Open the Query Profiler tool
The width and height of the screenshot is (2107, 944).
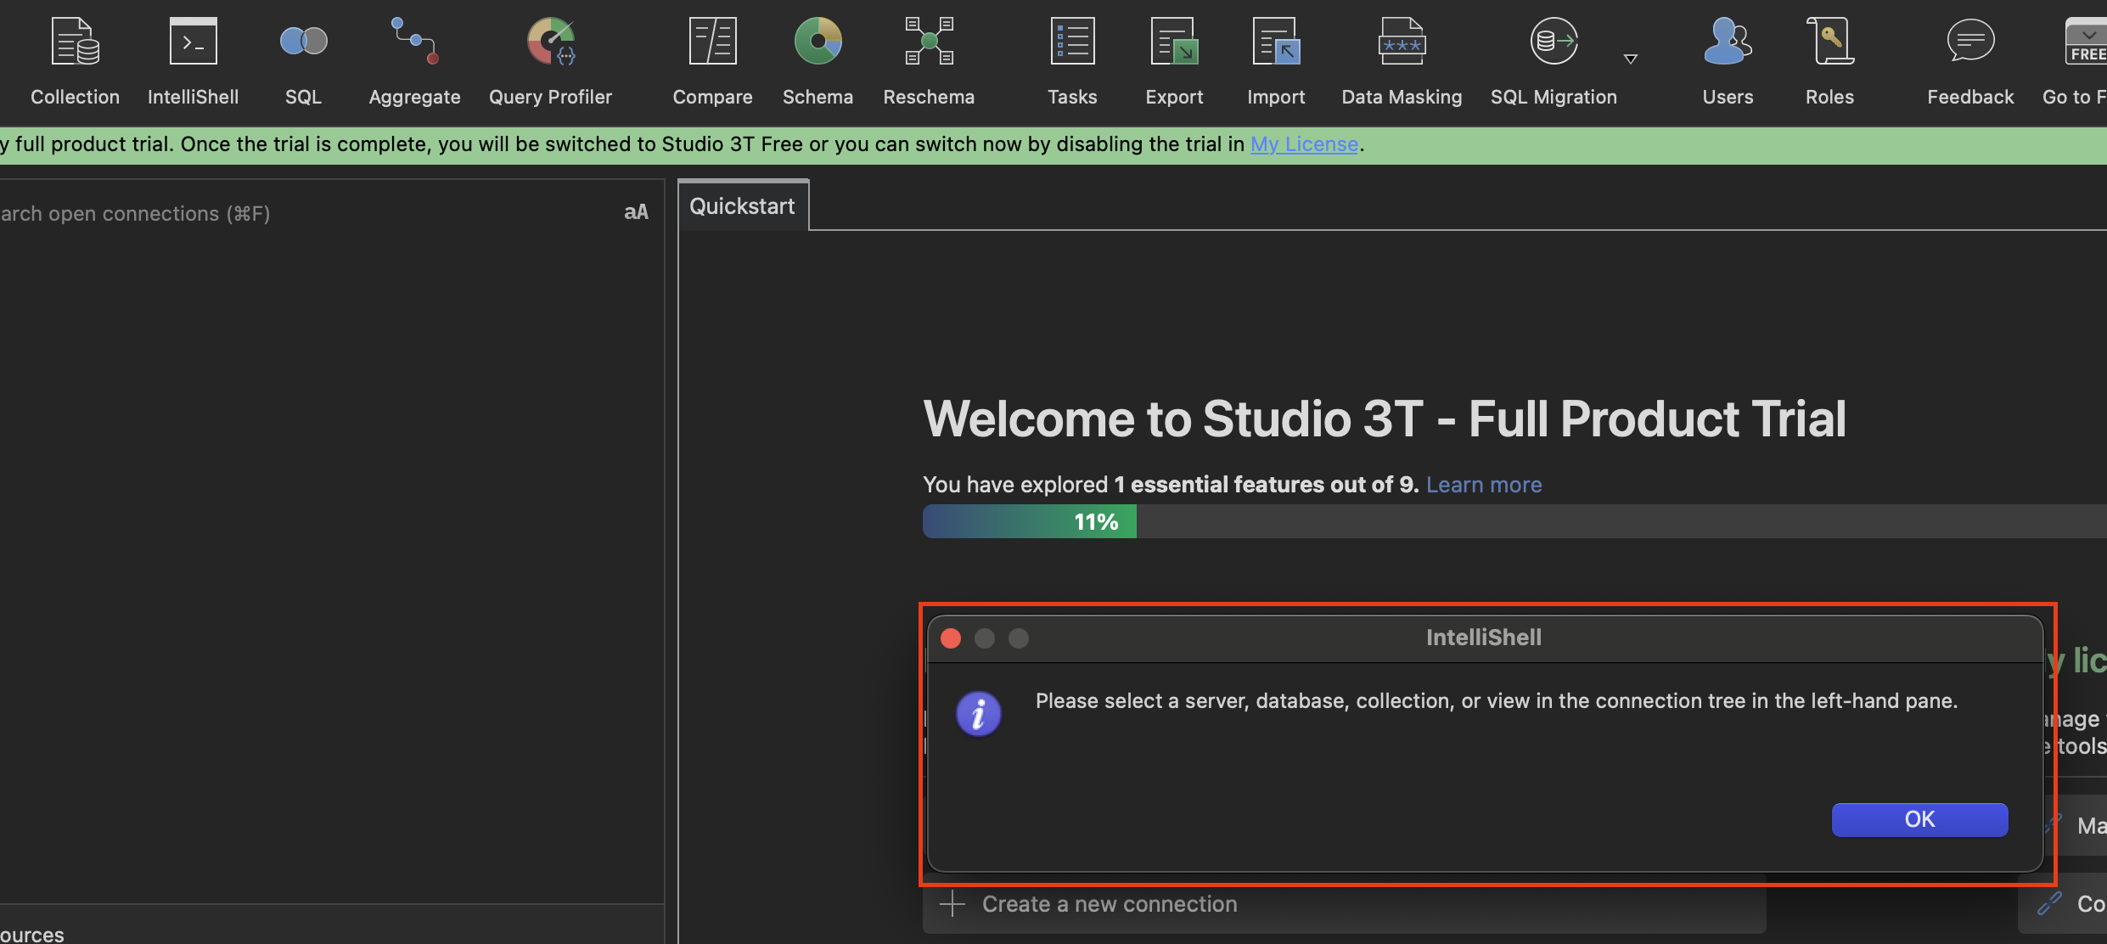pos(550,62)
